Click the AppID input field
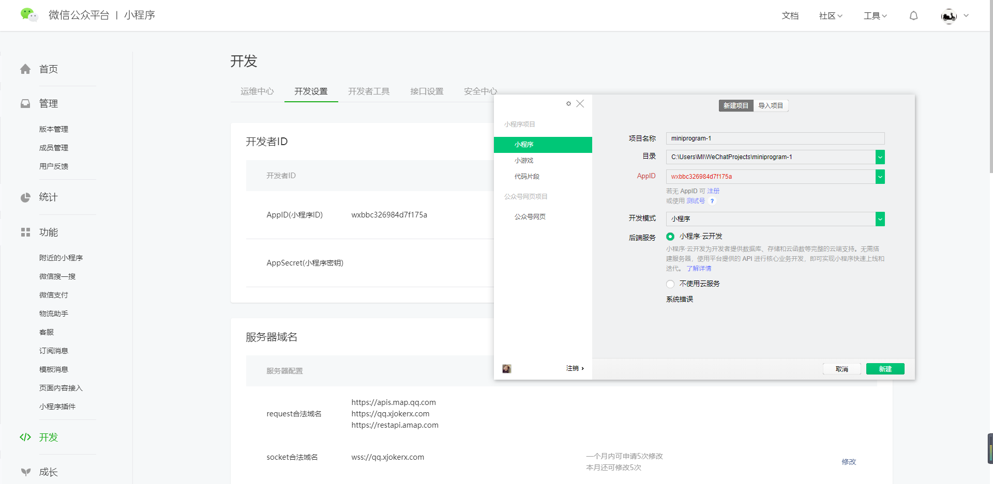 [771, 177]
